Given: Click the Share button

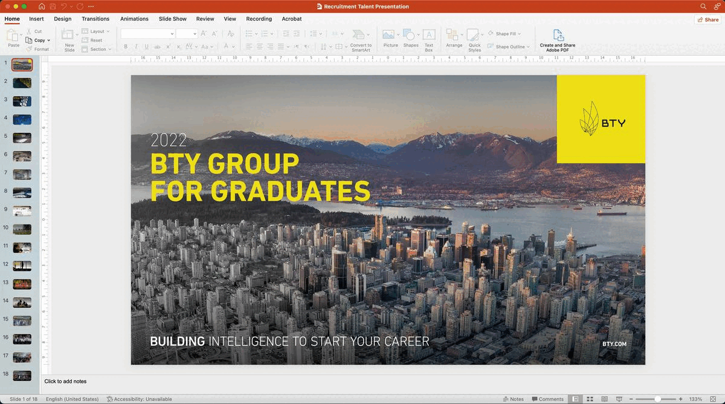Looking at the screenshot, I should click(x=708, y=19).
